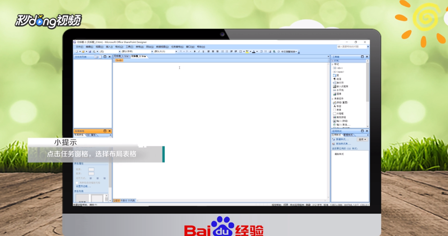448x236 pixels.
Task: Switch to 代码 Code view
Action: coord(131,201)
